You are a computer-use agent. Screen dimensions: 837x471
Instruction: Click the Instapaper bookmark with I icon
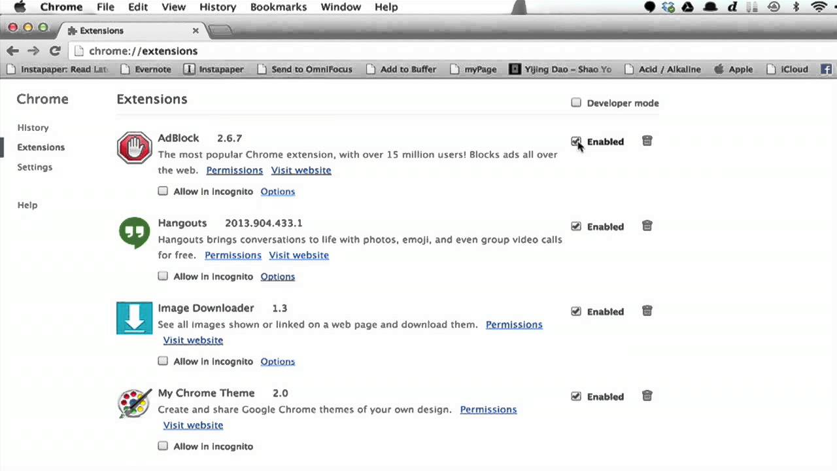[213, 69]
